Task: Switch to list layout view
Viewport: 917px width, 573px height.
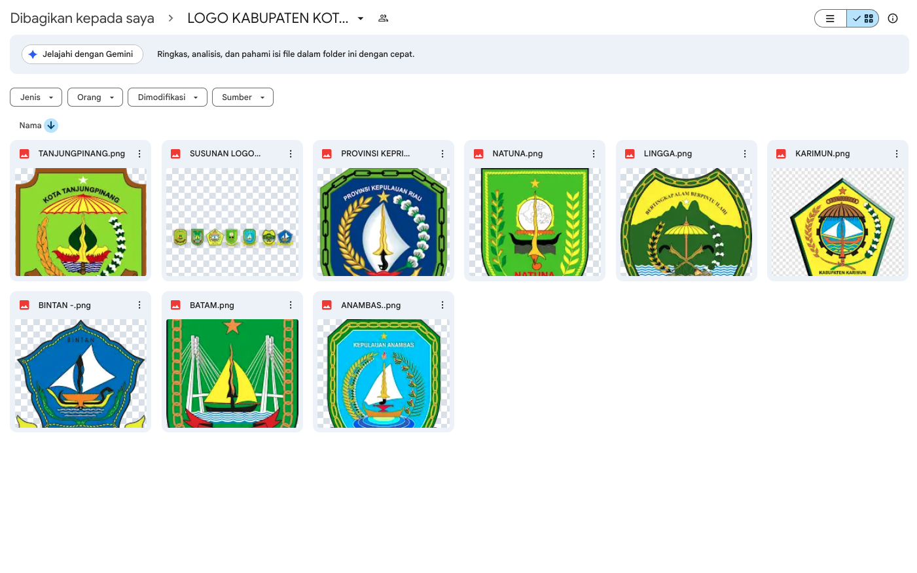Action: pos(830,18)
